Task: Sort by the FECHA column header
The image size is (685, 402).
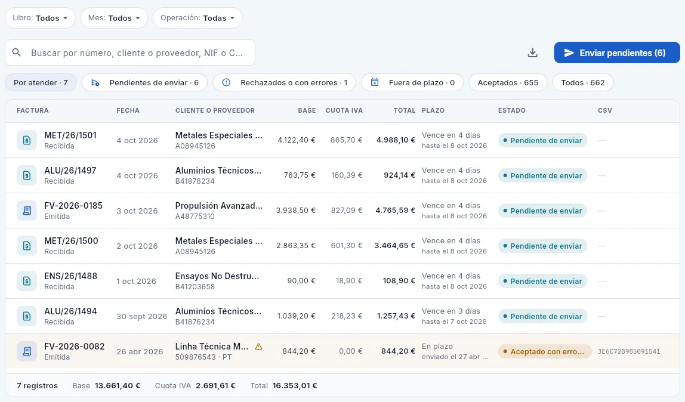Action: pyautogui.click(x=128, y=110)
